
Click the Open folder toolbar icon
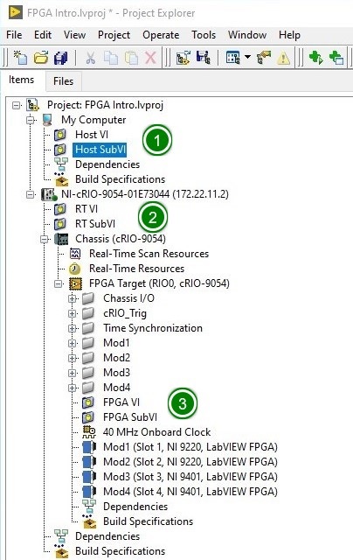point(41,58)
